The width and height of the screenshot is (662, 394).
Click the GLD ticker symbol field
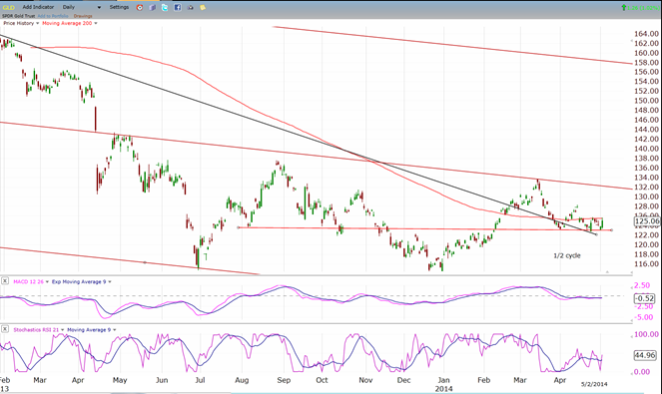point(8,7)
